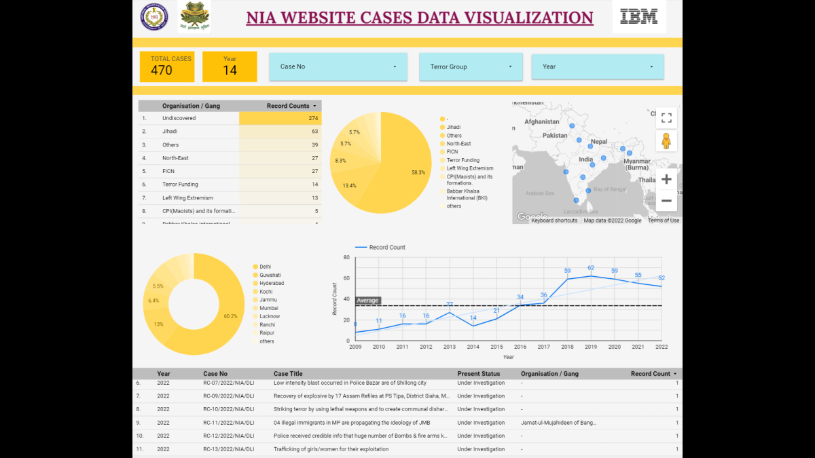The width and height of the screenshot is (815, 458).
Task: Toggle fullscreen view on the map
Action: 666,118
